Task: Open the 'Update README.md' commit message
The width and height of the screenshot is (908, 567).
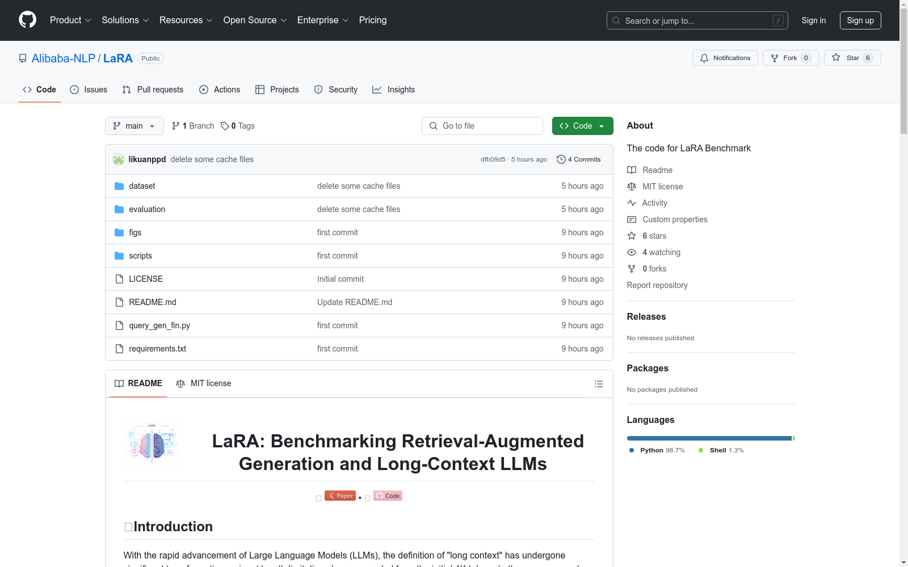Action: coord(355,302)
